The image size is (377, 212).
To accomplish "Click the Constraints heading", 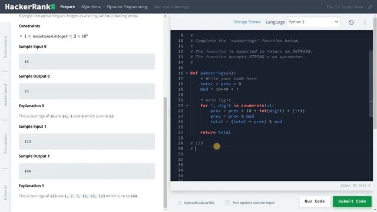I will [29, 26].
